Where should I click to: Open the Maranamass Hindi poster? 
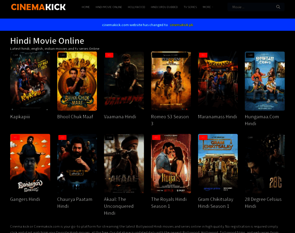coord(218,81)
